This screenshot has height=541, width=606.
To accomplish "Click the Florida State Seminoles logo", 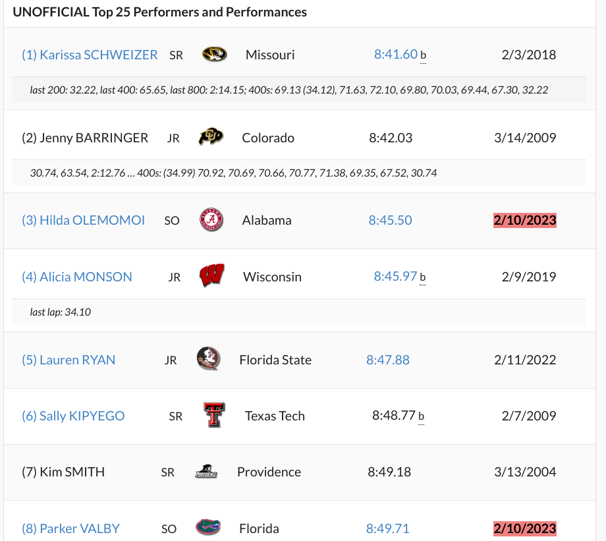I will pos(209,358).
